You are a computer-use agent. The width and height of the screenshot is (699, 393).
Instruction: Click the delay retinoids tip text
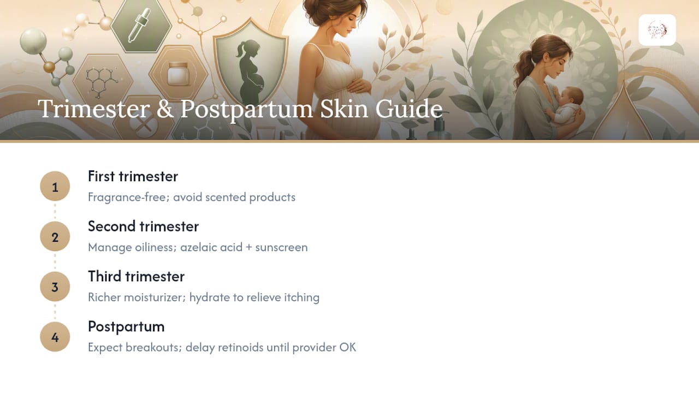[222, 348]
